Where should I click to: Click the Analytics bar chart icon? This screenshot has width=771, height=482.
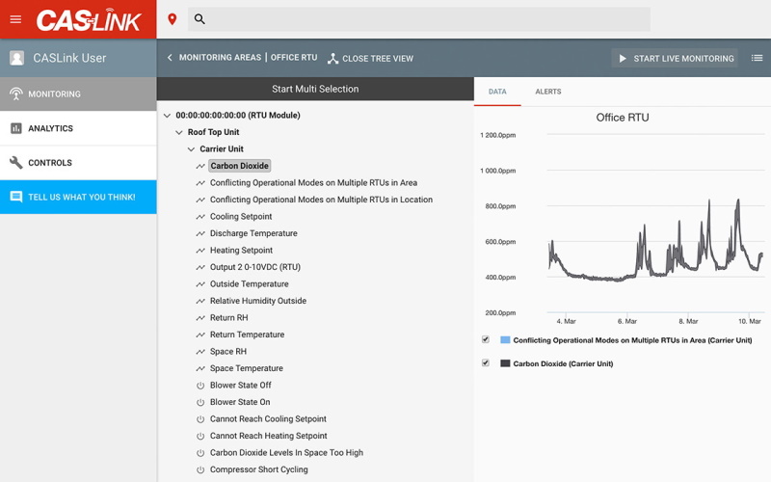(x=16, y=128)
